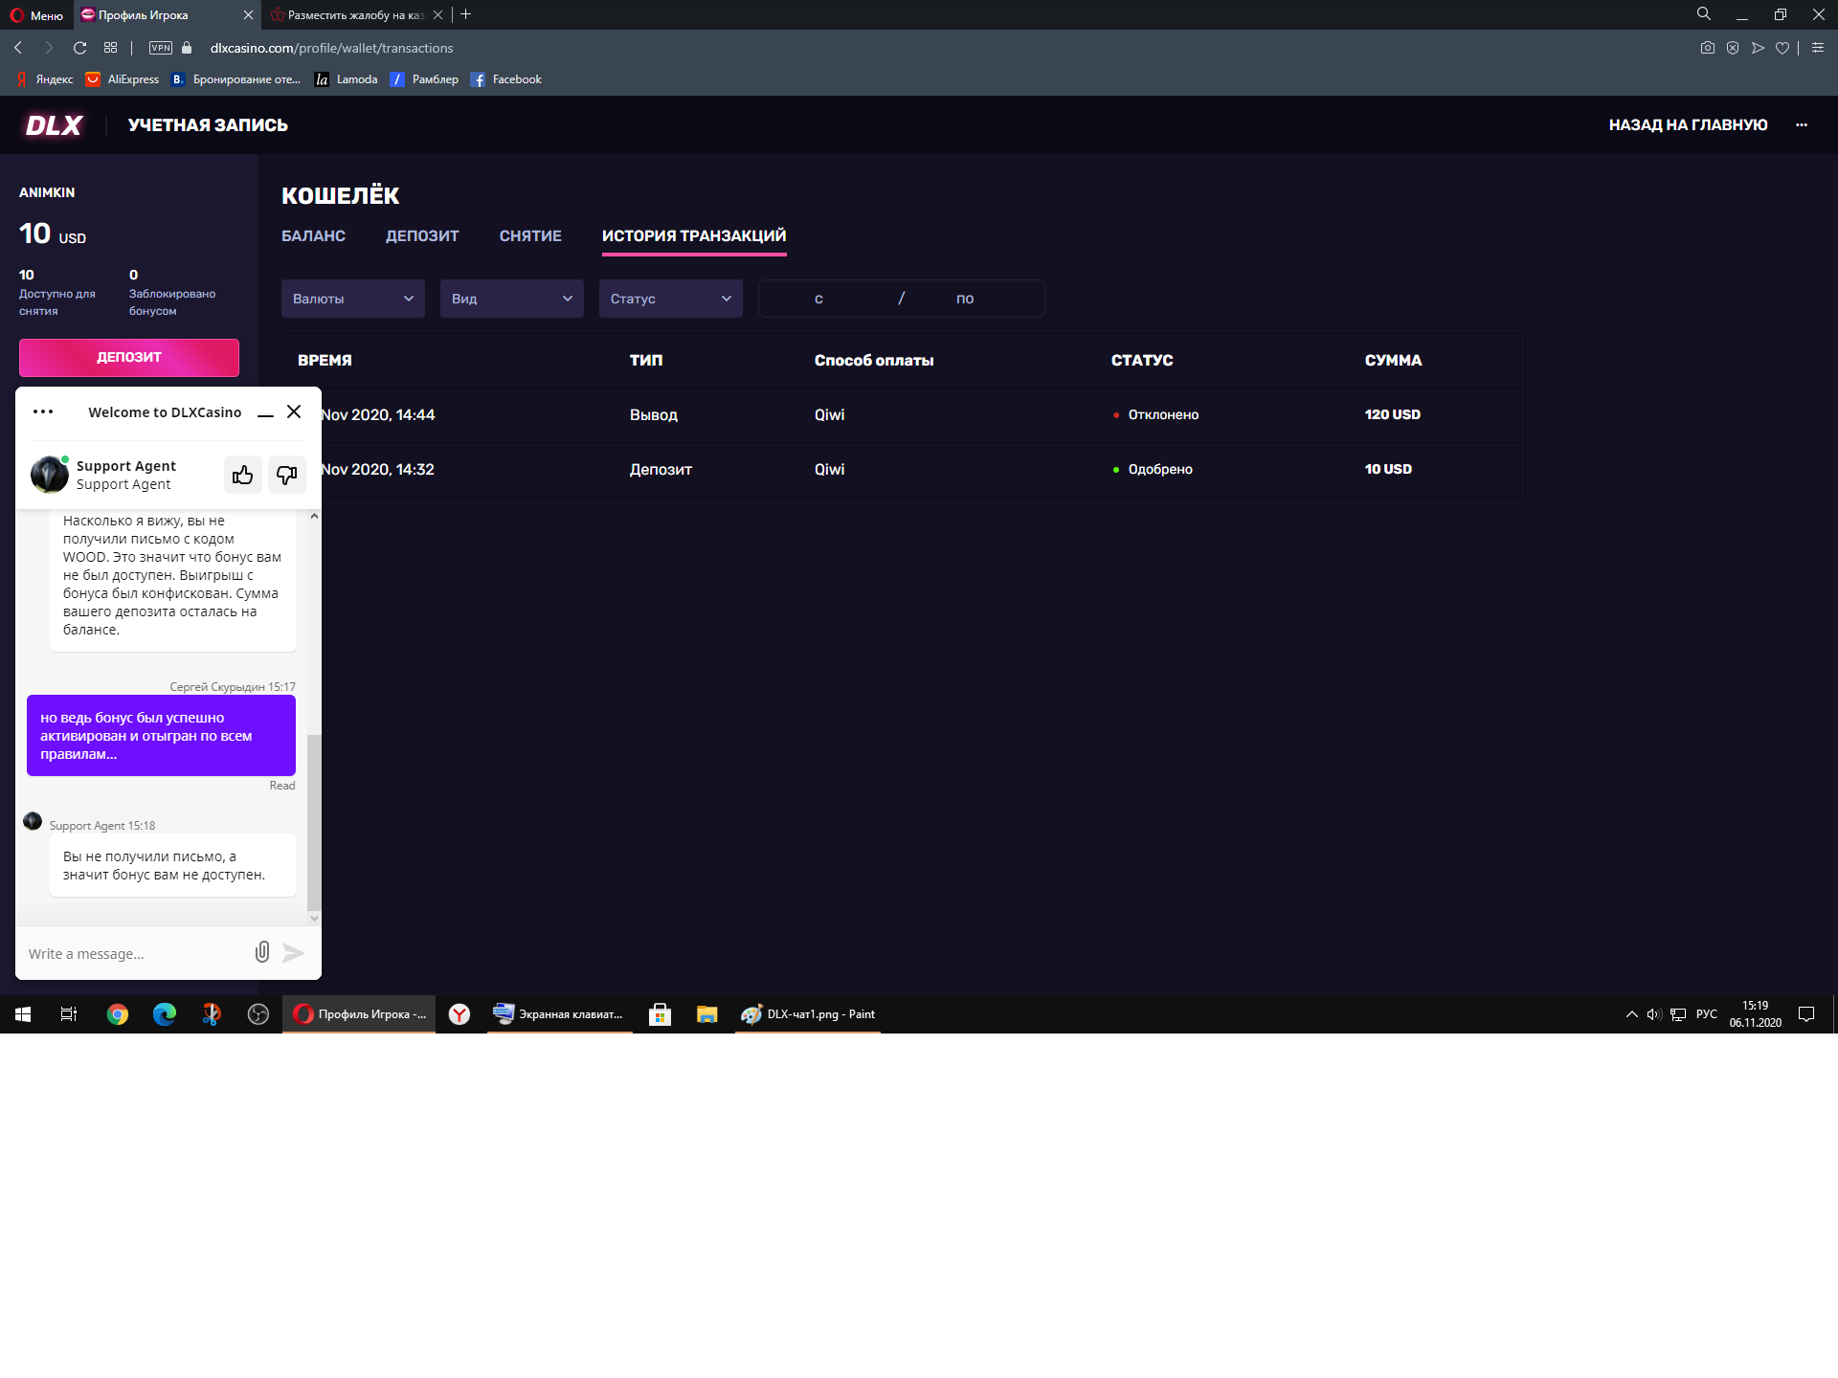The image size is (1838, 1378).
Task: Click the Write a message input field
Action: pyautogui.click(x=134, y=954)
